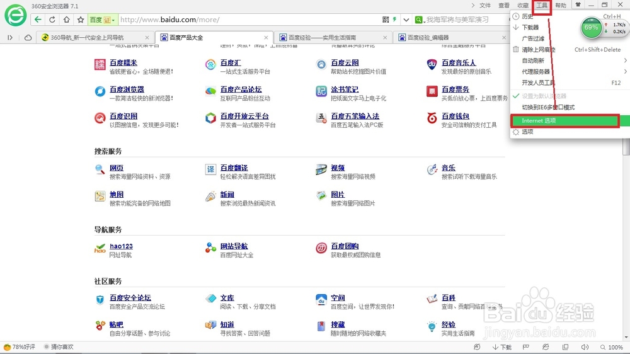
Task: Click 猜你喜欢 in status bar
Action: pos(59,347)
